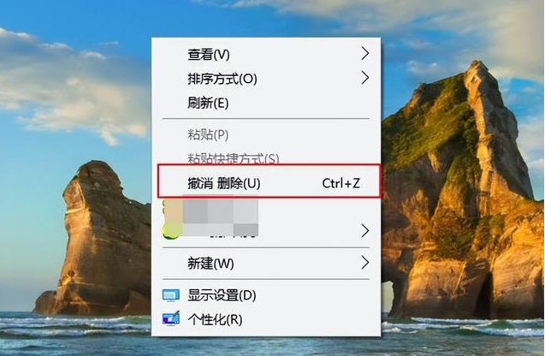Choose the greyed-out 粘贴(P) entry
Image resolution: width=545 pixels, height=356 pixels.
(x=266, y=134)
